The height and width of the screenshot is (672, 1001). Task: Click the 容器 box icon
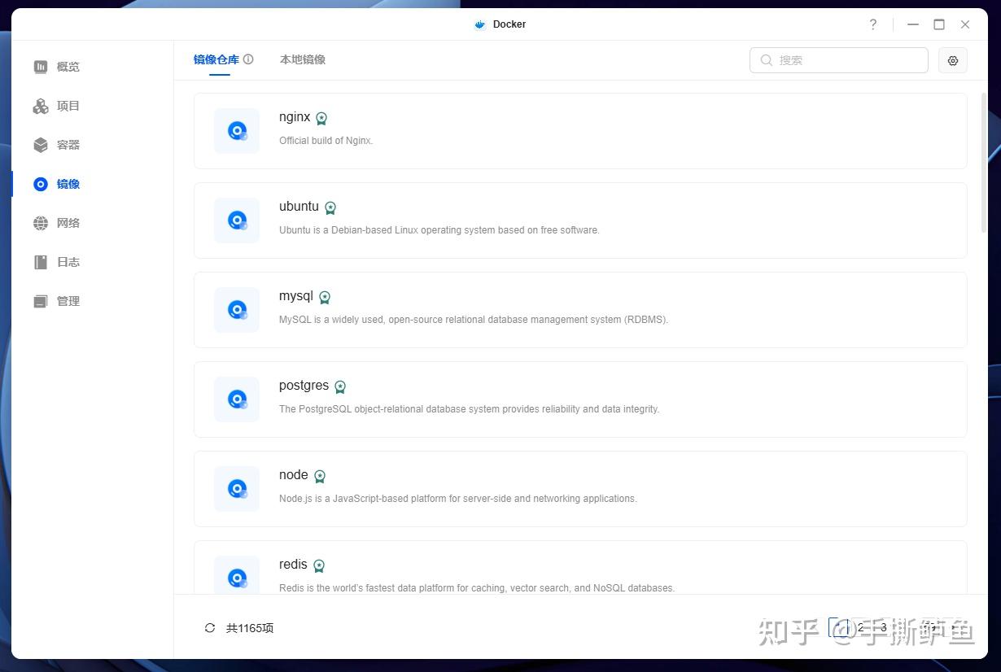41,145
